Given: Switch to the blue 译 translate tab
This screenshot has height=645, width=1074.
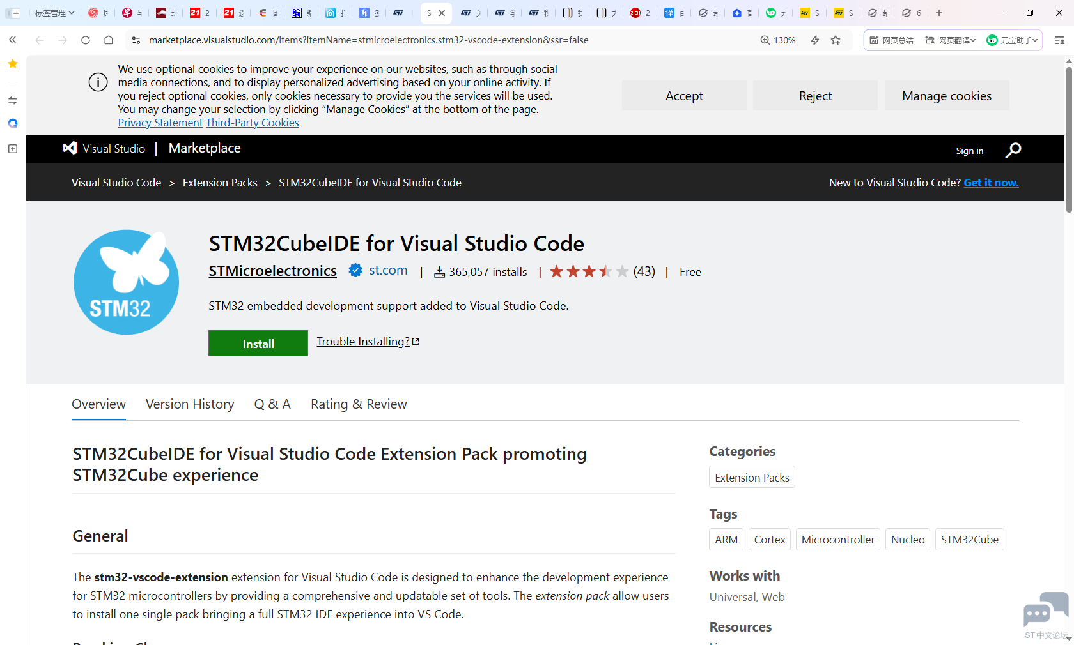Looking at the screenshot, I should (x=674, y=13).
